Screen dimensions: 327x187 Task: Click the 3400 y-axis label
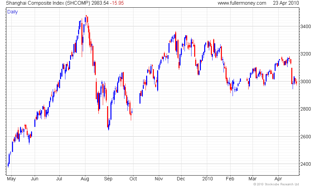tap(306, 26)
